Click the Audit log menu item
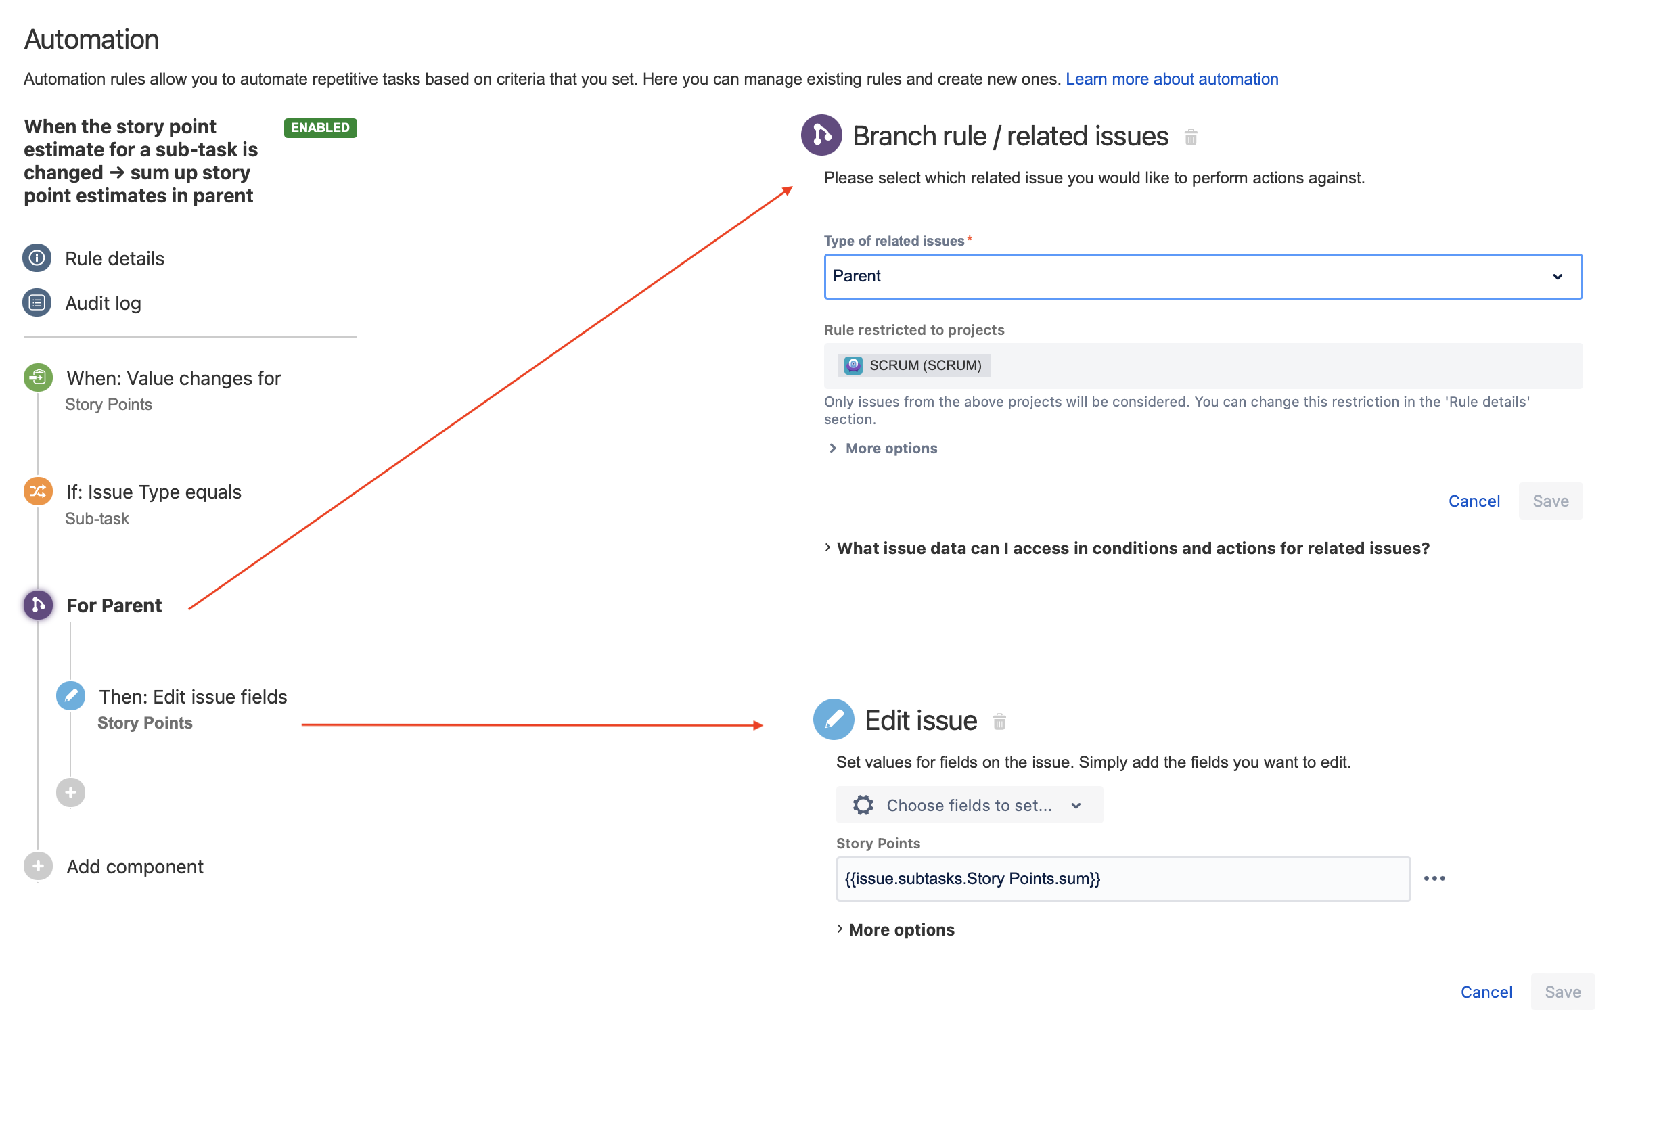Image resolution: width=1659 pixels, height=1127 pixels. pyautogui.click(x=103, y=300)
